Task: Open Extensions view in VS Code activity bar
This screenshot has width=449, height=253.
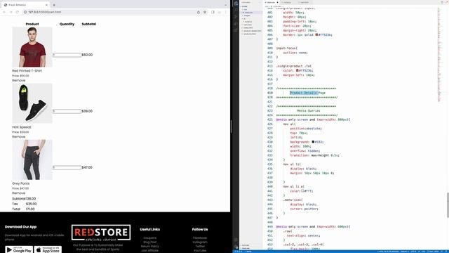Action: point(236,30)
